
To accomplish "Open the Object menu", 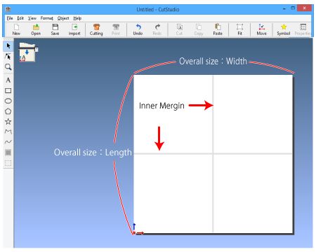I will click(63, 18).
